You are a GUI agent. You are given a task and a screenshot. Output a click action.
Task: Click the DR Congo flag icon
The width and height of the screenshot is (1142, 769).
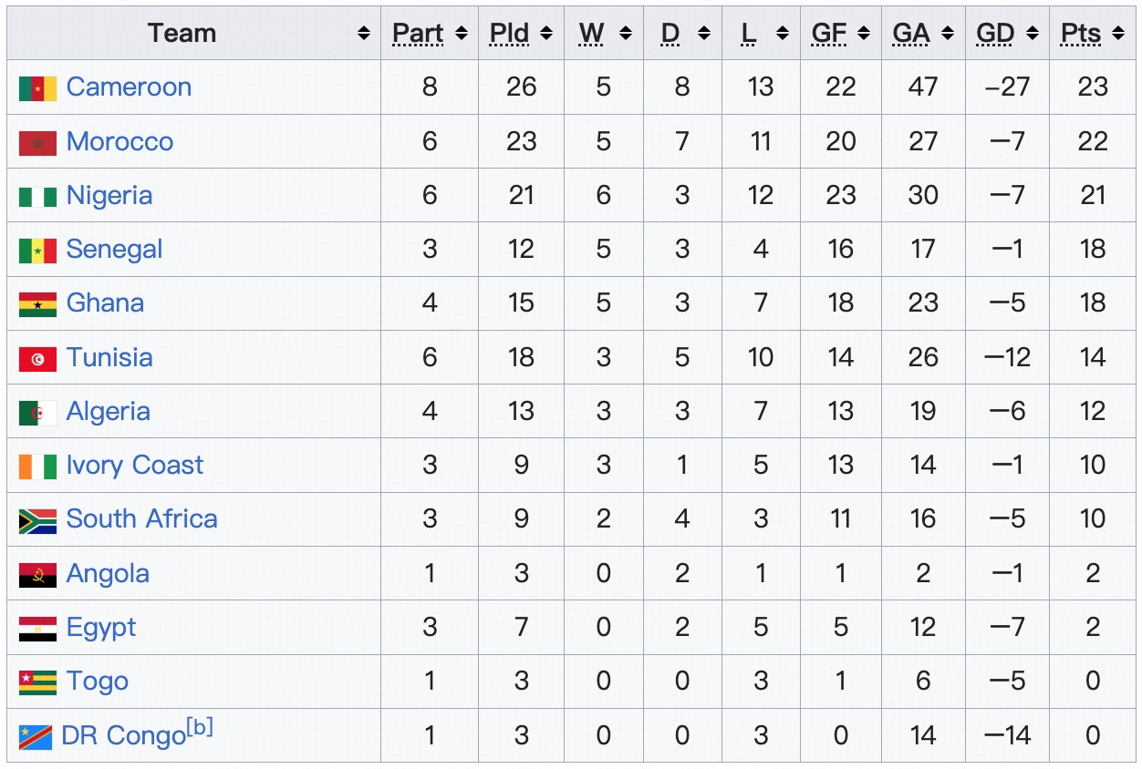(x=36, y=736)
